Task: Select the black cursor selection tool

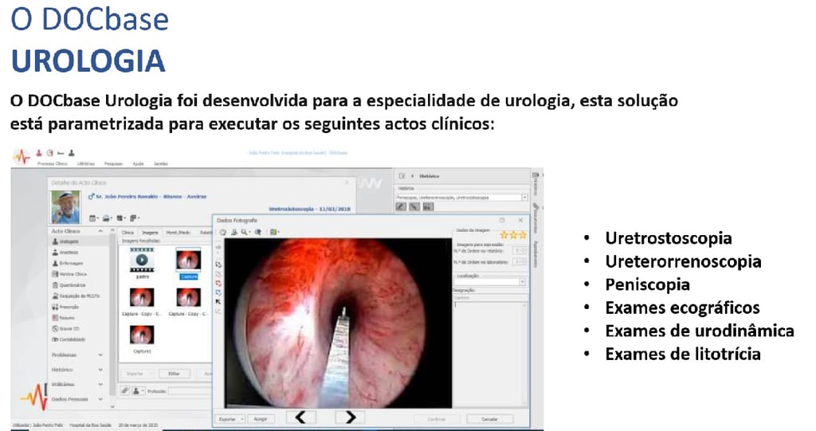Action: [x=218, y=302]
